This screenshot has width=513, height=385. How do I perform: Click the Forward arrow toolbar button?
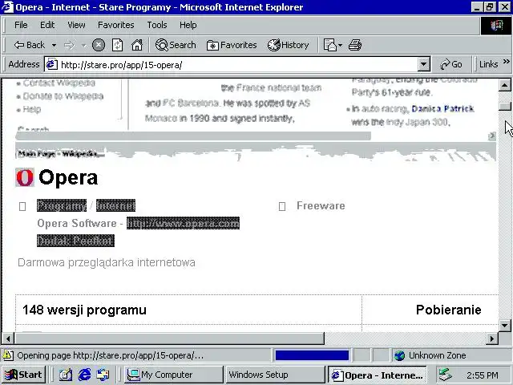tap(69, 45)
